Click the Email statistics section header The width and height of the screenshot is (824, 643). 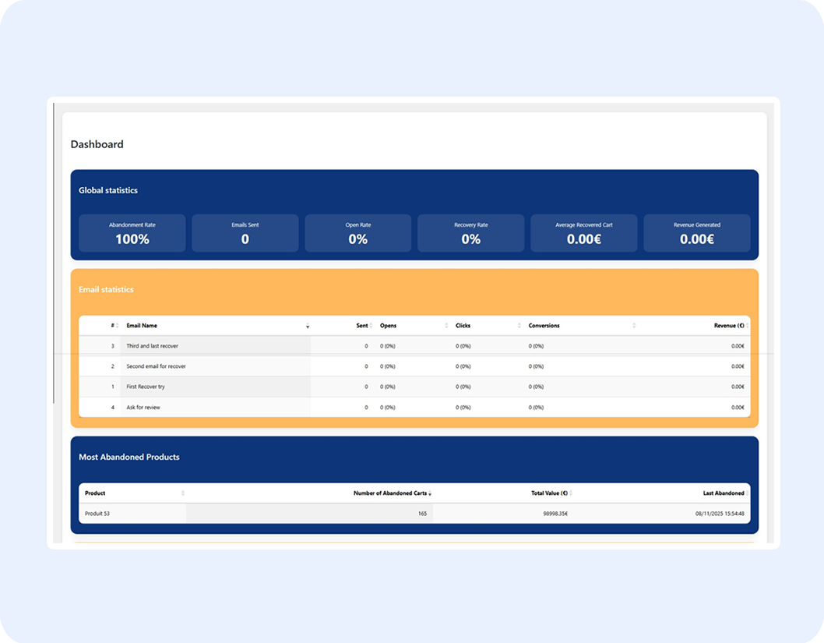(x=107, y=288)
